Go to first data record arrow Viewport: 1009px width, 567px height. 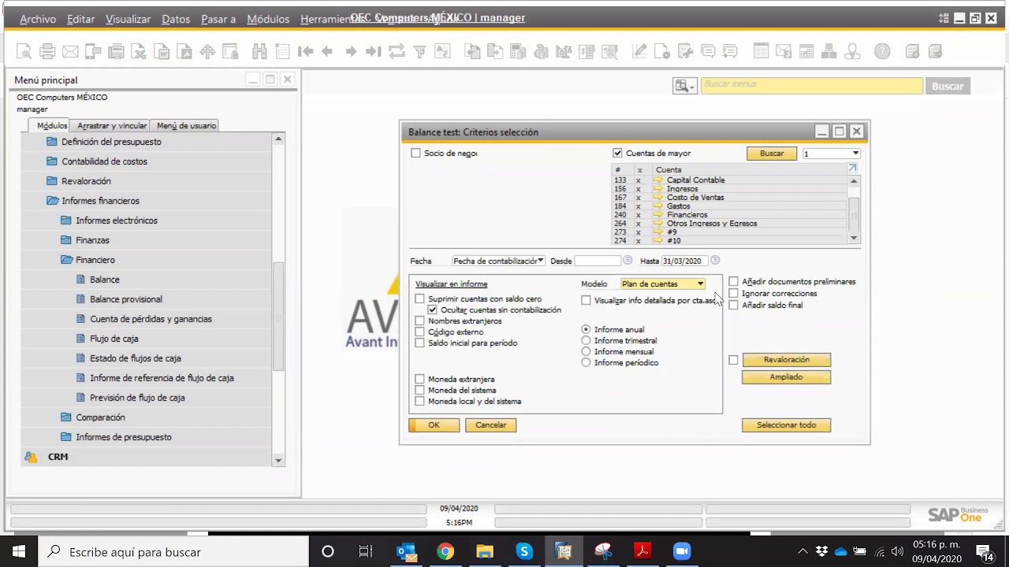click(306, 52)
